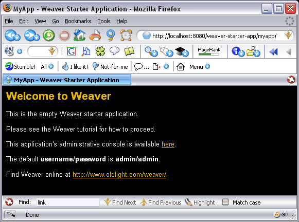Open the Tools menu
Viewport: 299px width, 222px height.
click(104, 21)
